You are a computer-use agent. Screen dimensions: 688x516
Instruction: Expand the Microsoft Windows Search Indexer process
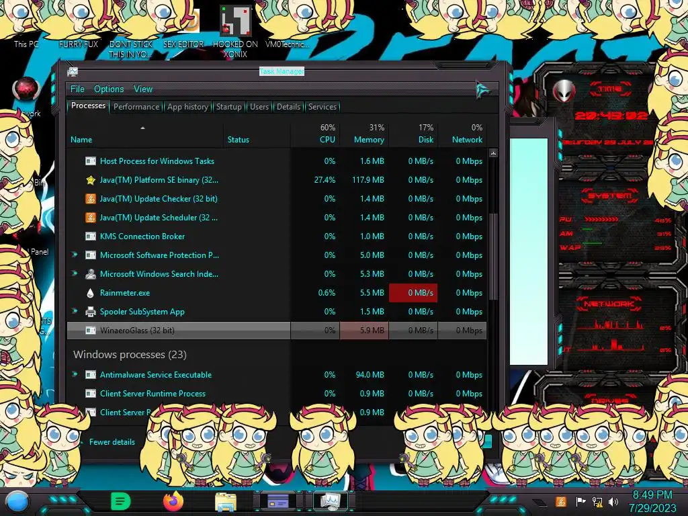75,273
